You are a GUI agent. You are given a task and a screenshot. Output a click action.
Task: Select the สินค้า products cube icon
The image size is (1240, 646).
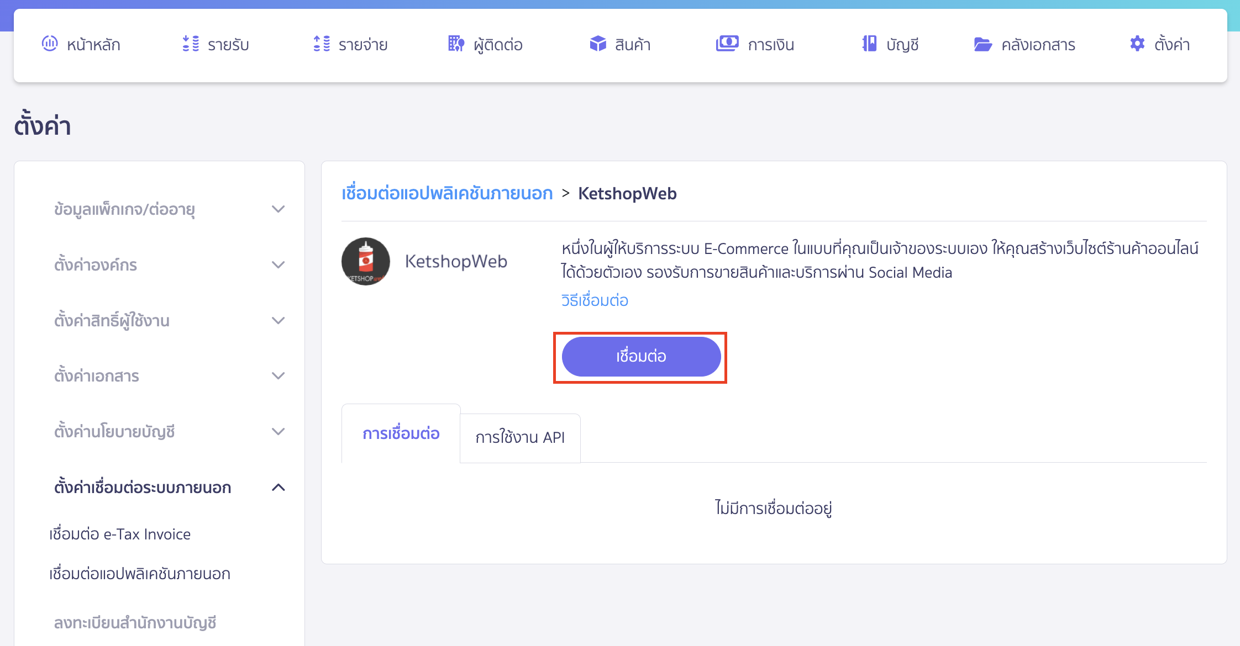(597, 44)
